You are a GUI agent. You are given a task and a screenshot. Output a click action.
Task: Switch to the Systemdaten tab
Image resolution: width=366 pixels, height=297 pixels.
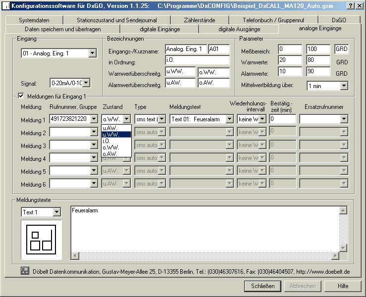[x=35, y=20]
